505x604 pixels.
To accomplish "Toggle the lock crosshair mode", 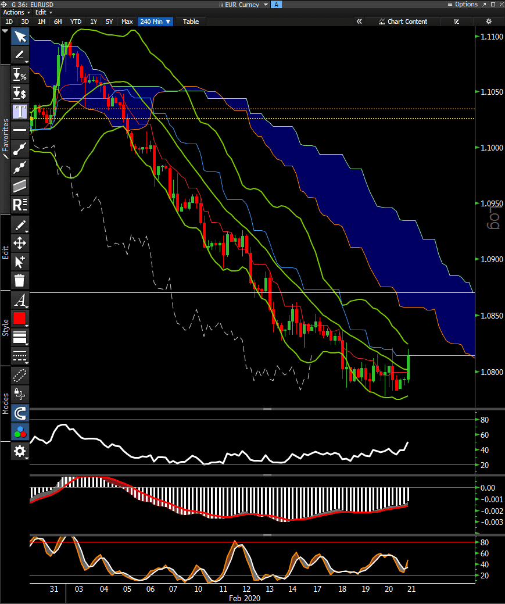I will click(x=20, y=394).
